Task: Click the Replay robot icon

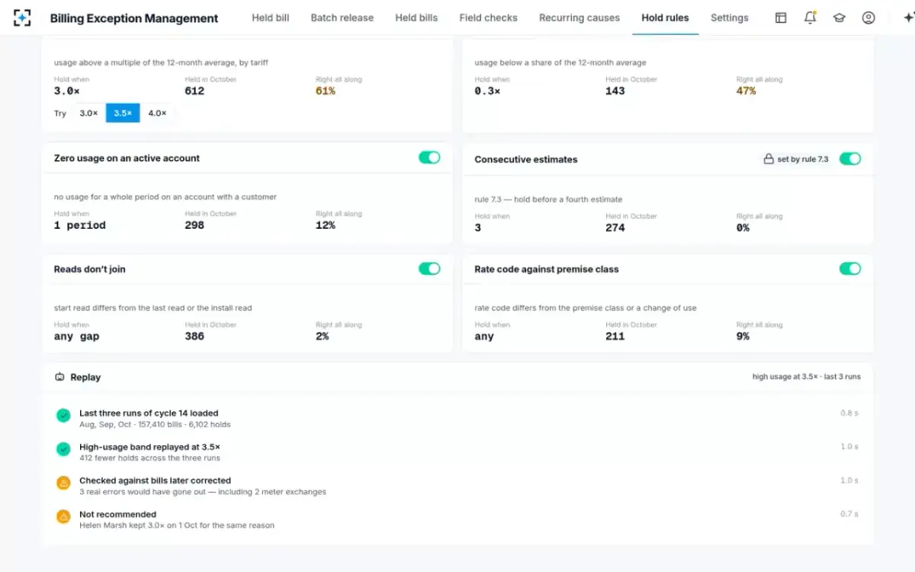Action: tap(59, 377)
